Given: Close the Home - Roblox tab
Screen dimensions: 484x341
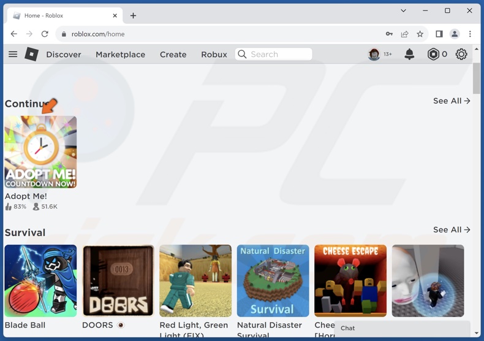Looking at the screenshot, I should click(115, 15).
